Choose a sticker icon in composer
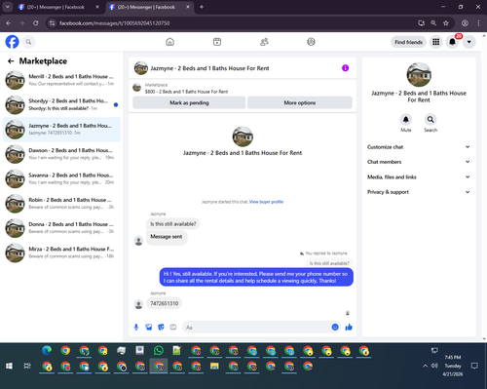Viewport: 487px width, 389px height. click(161, 328)
